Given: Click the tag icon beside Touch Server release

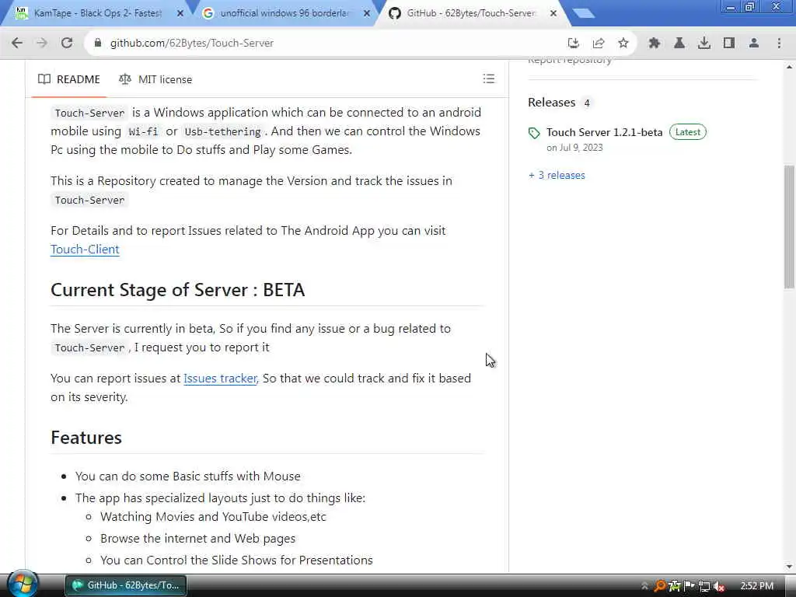Looking at the screenshot, I should pyautogui.click(x=534, y=133).
